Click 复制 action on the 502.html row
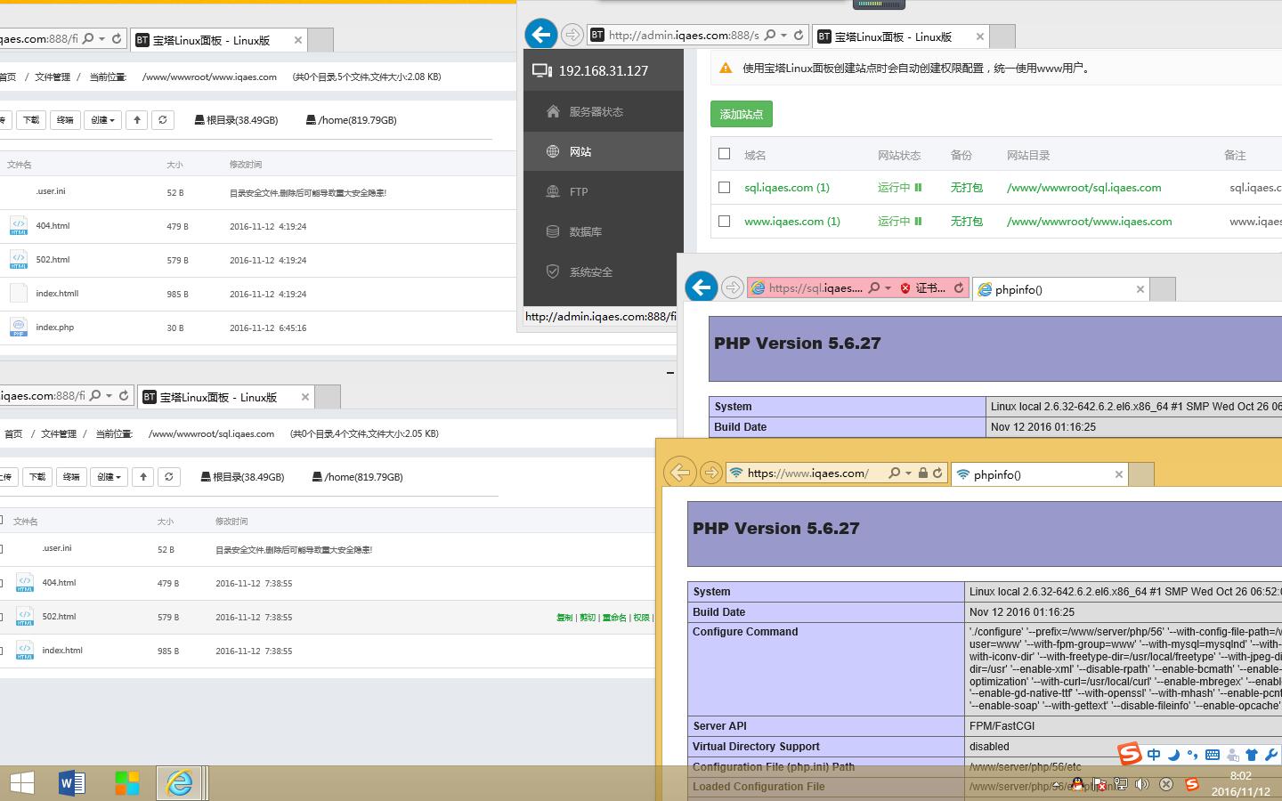 click(x=564, y=618)
